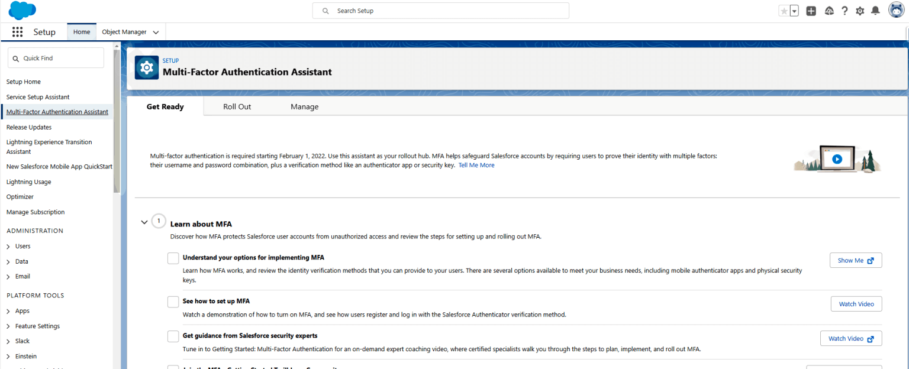Viewport: 909px width, 369px height.
Task: Play the MFA intro video thumbnail
Action: point(837,159)
